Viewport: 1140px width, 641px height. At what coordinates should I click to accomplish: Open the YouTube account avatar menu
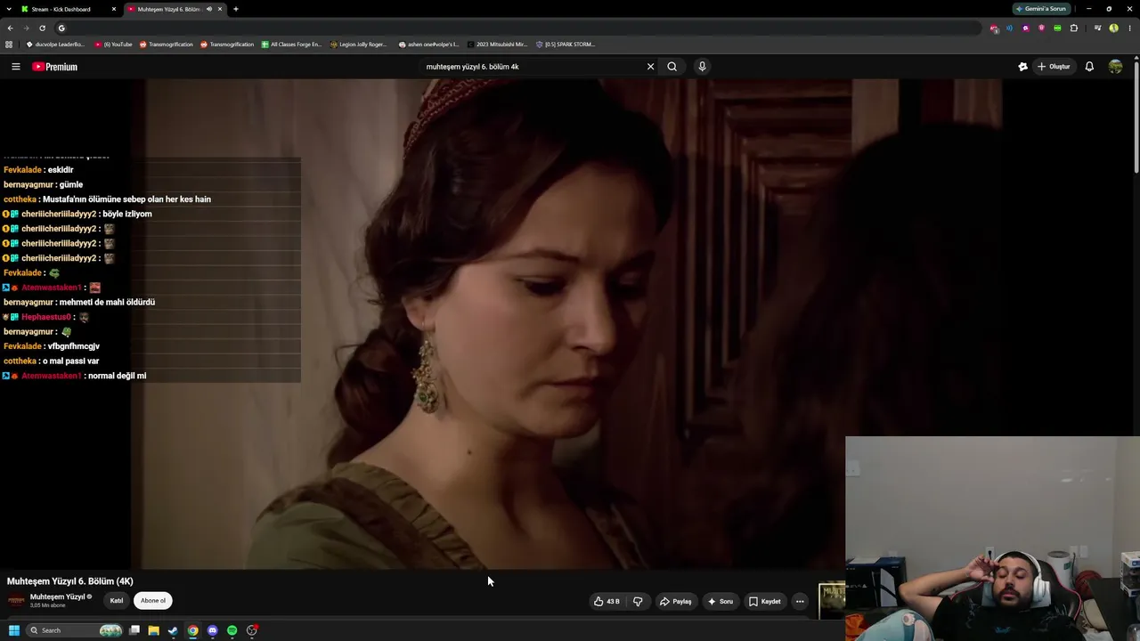tap(1115, 67)
